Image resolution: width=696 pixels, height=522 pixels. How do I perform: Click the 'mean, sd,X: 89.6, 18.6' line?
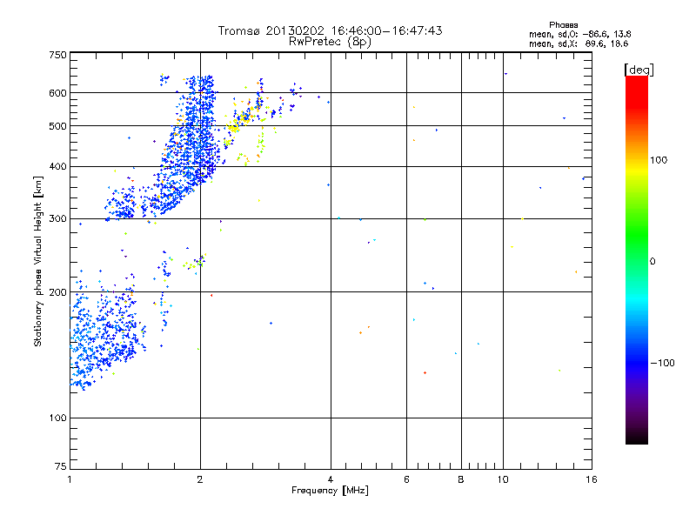tap(579, 43)
